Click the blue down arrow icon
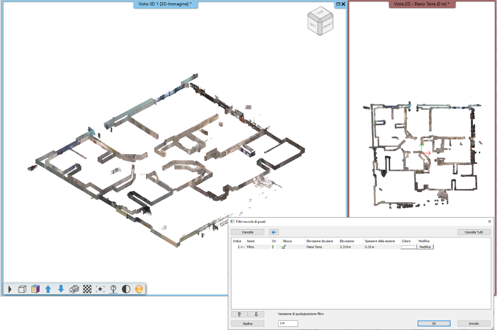 (x=61, y=289)
